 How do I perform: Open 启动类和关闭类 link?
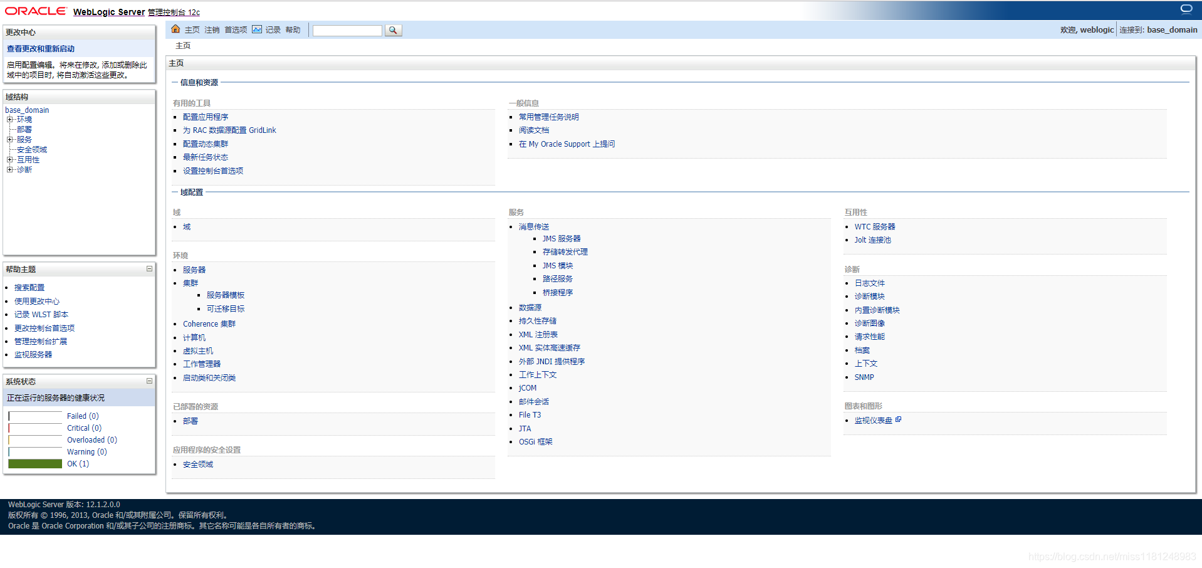tap(209, 378)
